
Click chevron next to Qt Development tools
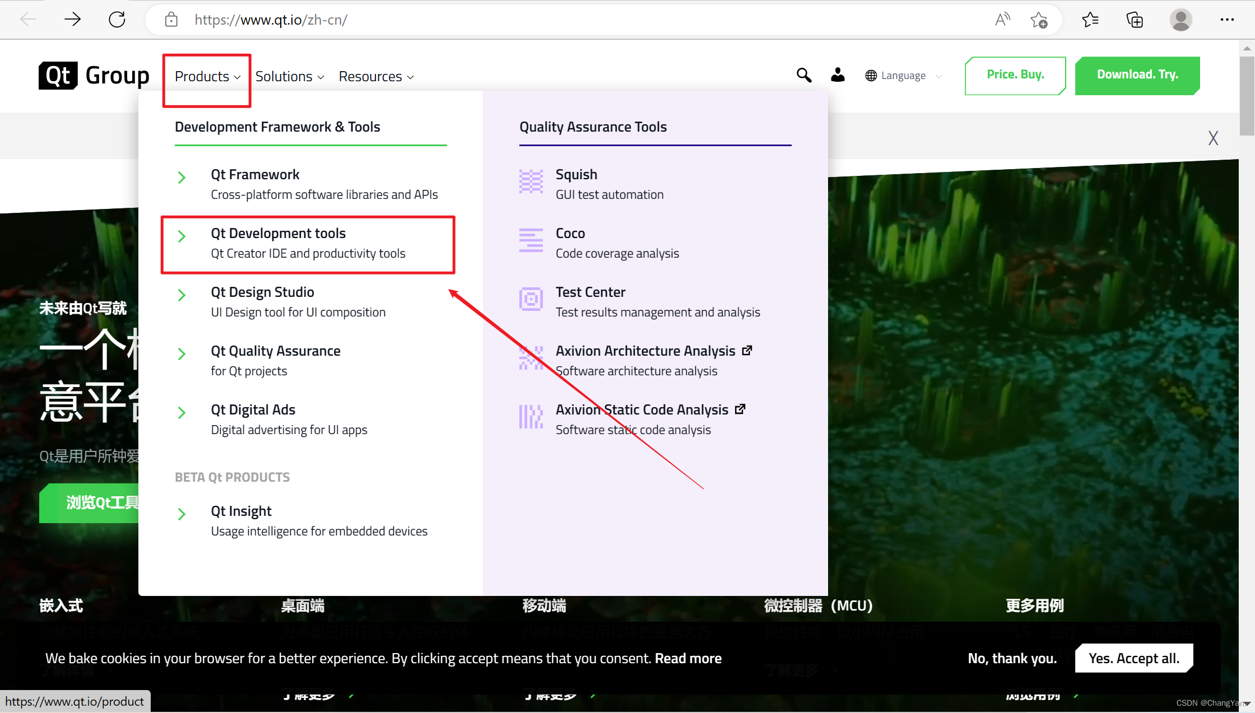coord(182,236)
